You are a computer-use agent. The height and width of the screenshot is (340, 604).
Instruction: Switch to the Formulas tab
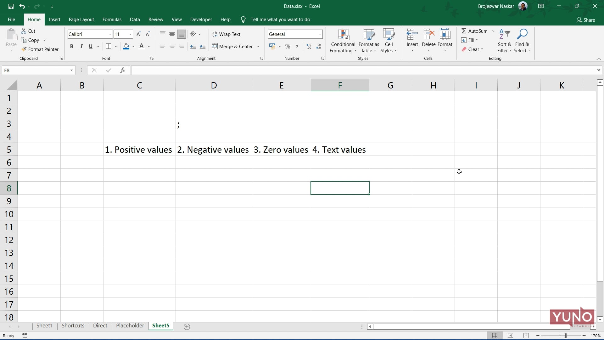coord(112,19)
